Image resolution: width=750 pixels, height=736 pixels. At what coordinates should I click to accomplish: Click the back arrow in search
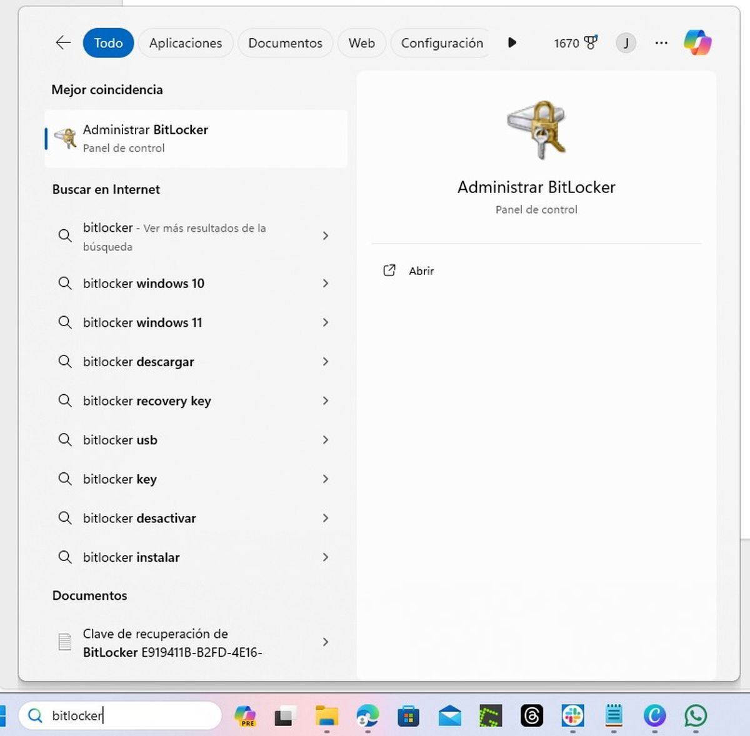tap(62, 42)
